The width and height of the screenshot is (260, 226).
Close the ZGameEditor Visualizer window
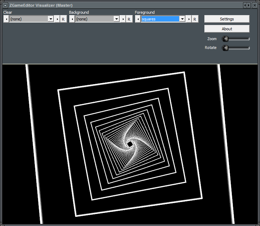(254, 5)
